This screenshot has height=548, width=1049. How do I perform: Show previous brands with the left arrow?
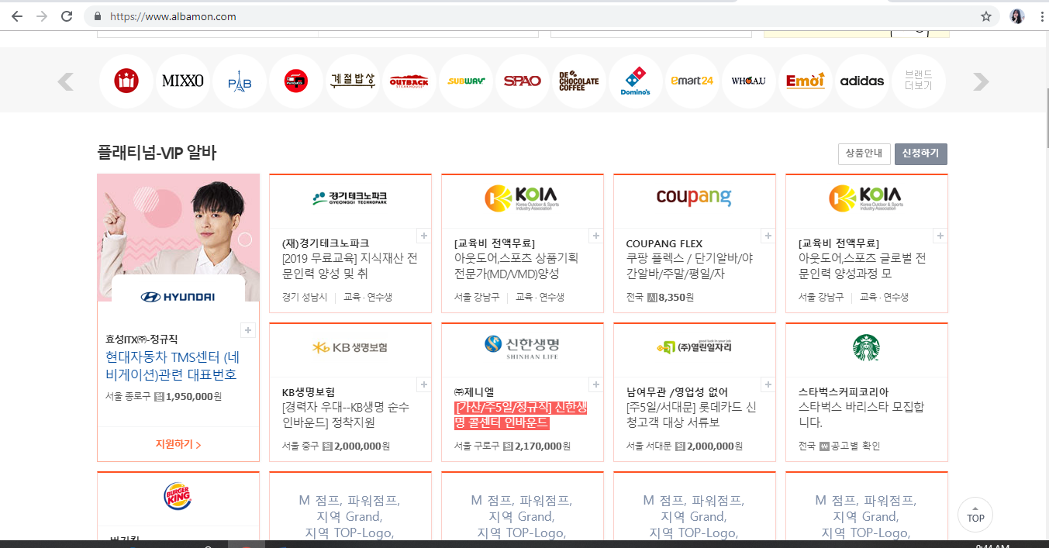(66, 81)
